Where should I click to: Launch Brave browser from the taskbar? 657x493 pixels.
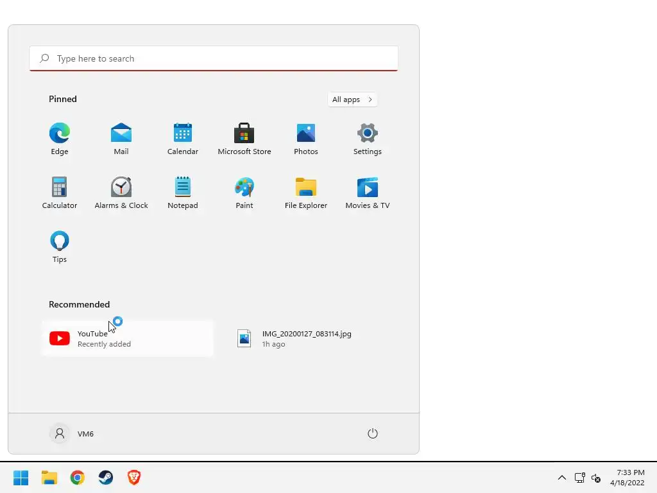point(134,478)
